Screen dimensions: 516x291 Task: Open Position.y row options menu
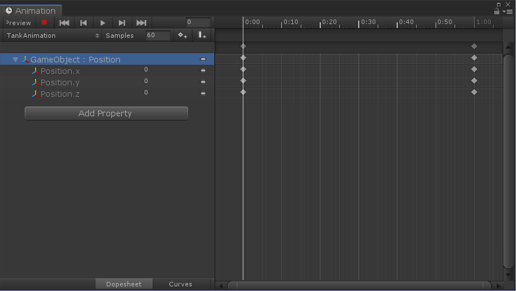click(203, 82)
